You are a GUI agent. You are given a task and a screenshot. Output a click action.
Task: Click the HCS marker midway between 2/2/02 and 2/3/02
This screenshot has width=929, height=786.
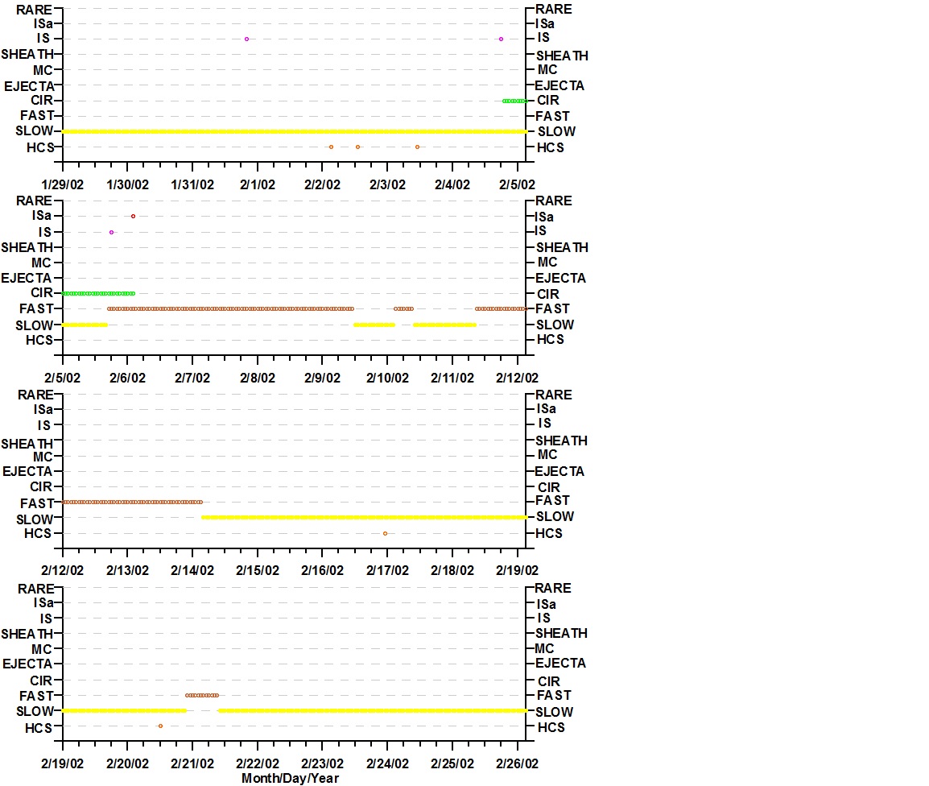357,147
